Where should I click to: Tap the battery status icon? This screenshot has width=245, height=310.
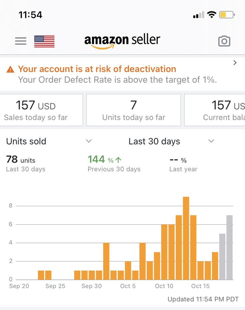coord(227,15)
